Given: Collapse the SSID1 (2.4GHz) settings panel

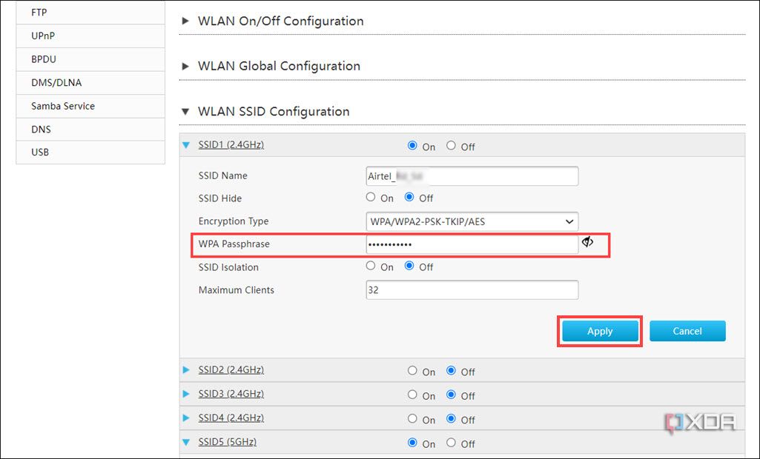Looking at the screenshot, I should pos(185,145).
